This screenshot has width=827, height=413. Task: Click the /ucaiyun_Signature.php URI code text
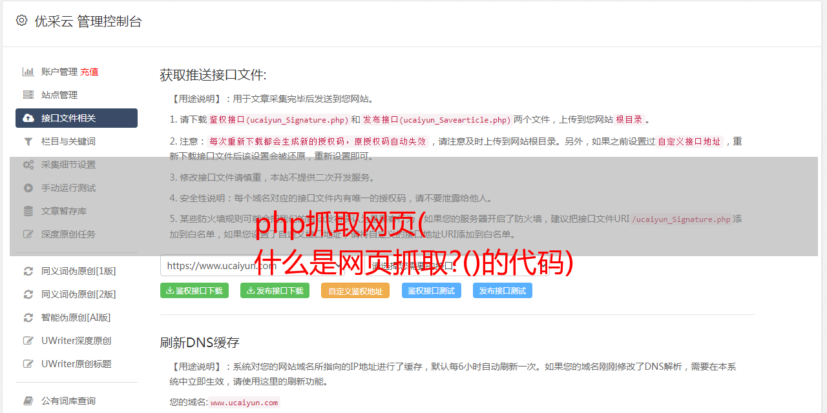point(681,219)
